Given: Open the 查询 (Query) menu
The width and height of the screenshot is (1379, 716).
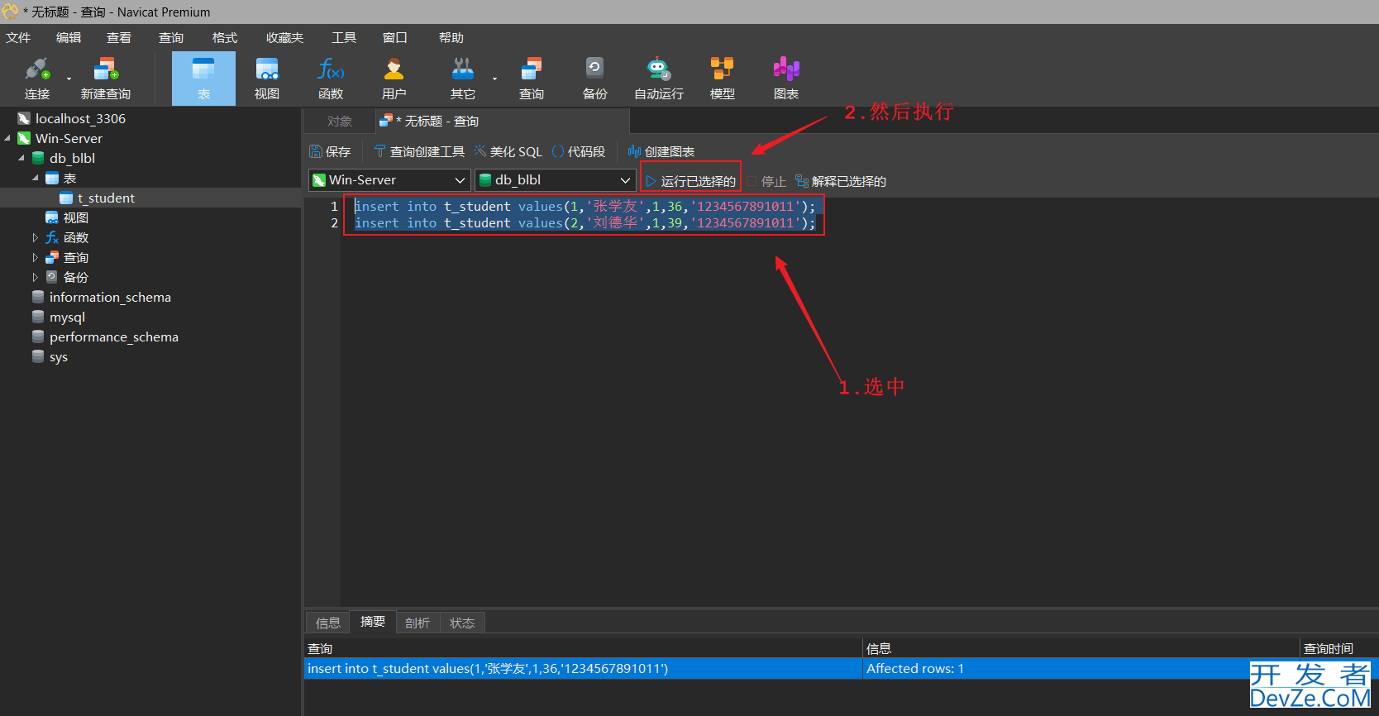Looking at the screenshot, I should [x=171, y=37].
